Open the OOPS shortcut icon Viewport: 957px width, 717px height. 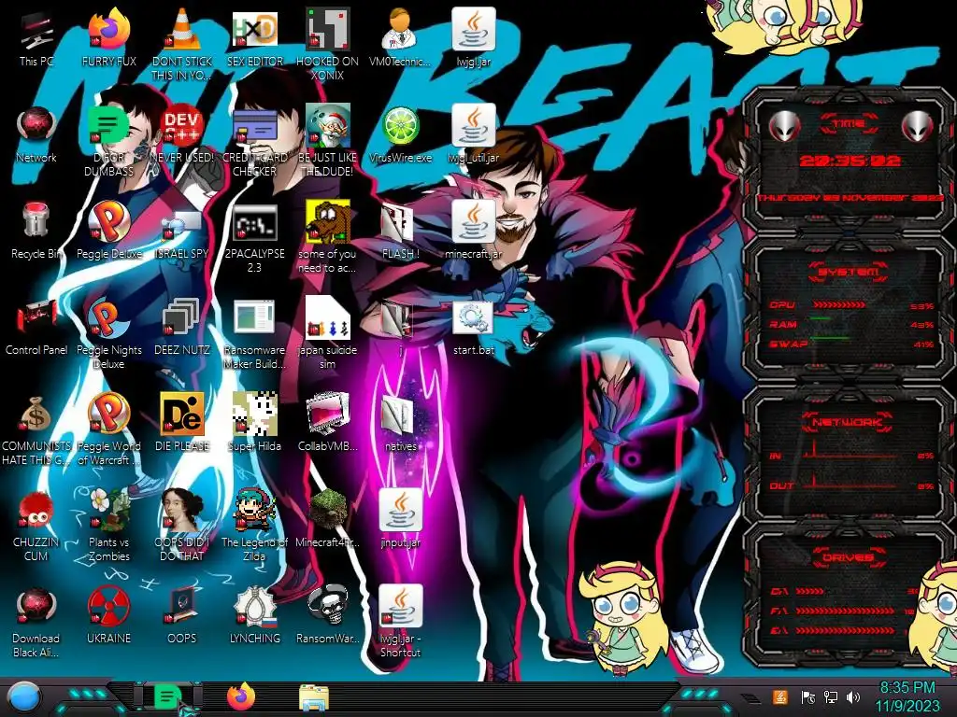pos(182,614)
